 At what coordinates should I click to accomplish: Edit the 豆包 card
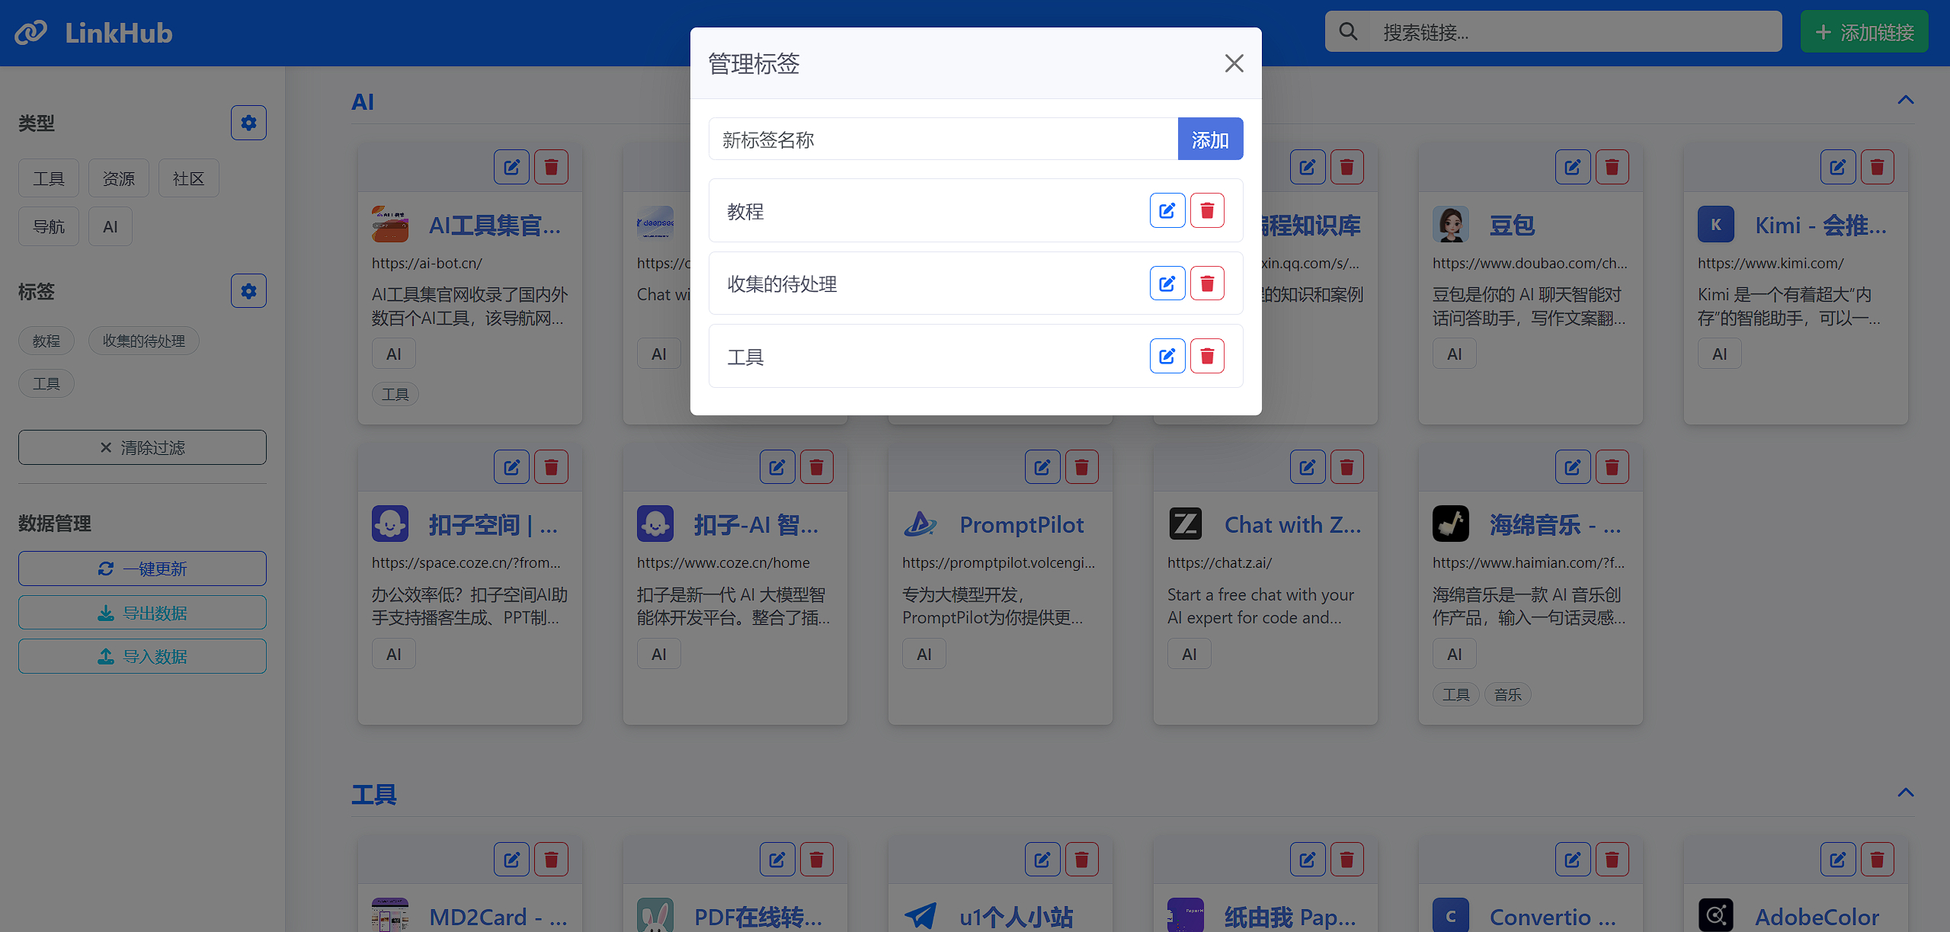pos(1573,167)
